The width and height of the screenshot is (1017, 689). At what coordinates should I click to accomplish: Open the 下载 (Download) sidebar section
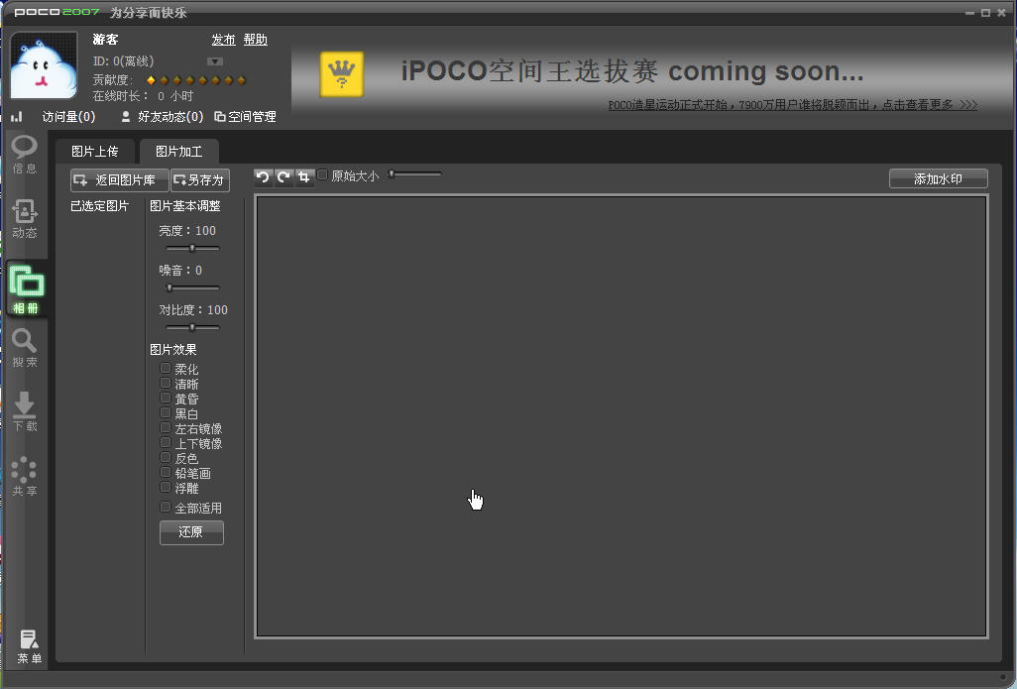pos(25,411)
